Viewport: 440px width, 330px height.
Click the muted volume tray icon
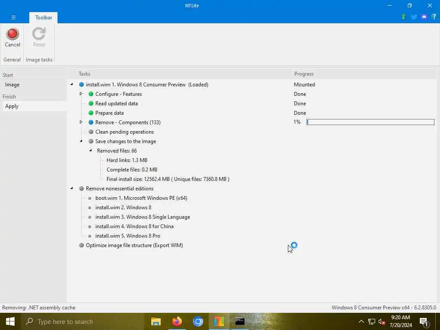point(382,321)
